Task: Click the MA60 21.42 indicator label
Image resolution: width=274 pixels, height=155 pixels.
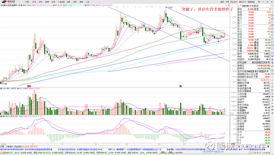Action: pos(57,5)
